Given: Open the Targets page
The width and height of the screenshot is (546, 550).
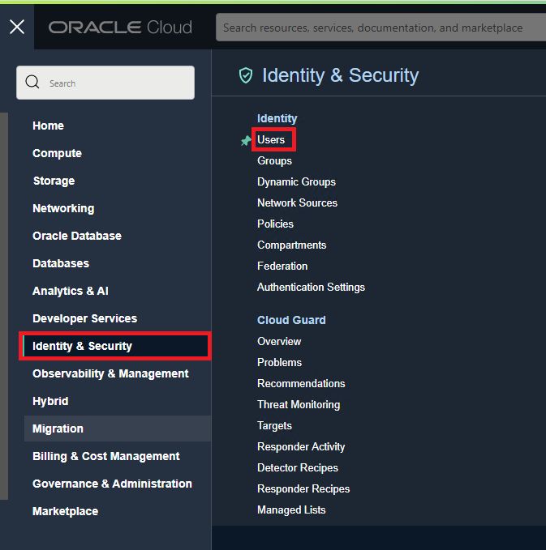Looking at the screenshot, I should tap(274, 426).
